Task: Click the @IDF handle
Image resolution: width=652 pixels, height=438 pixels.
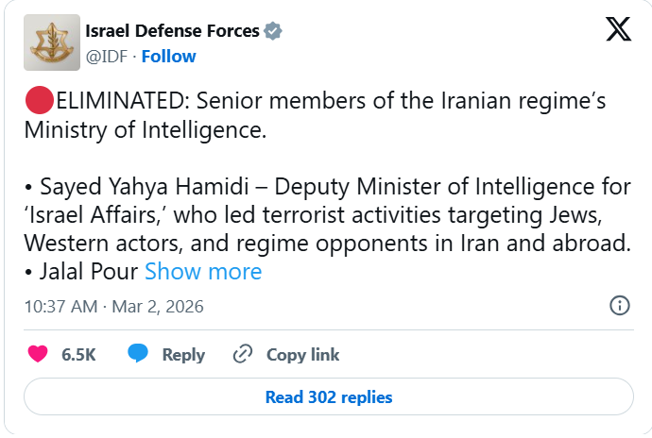Action: [106, 56]
